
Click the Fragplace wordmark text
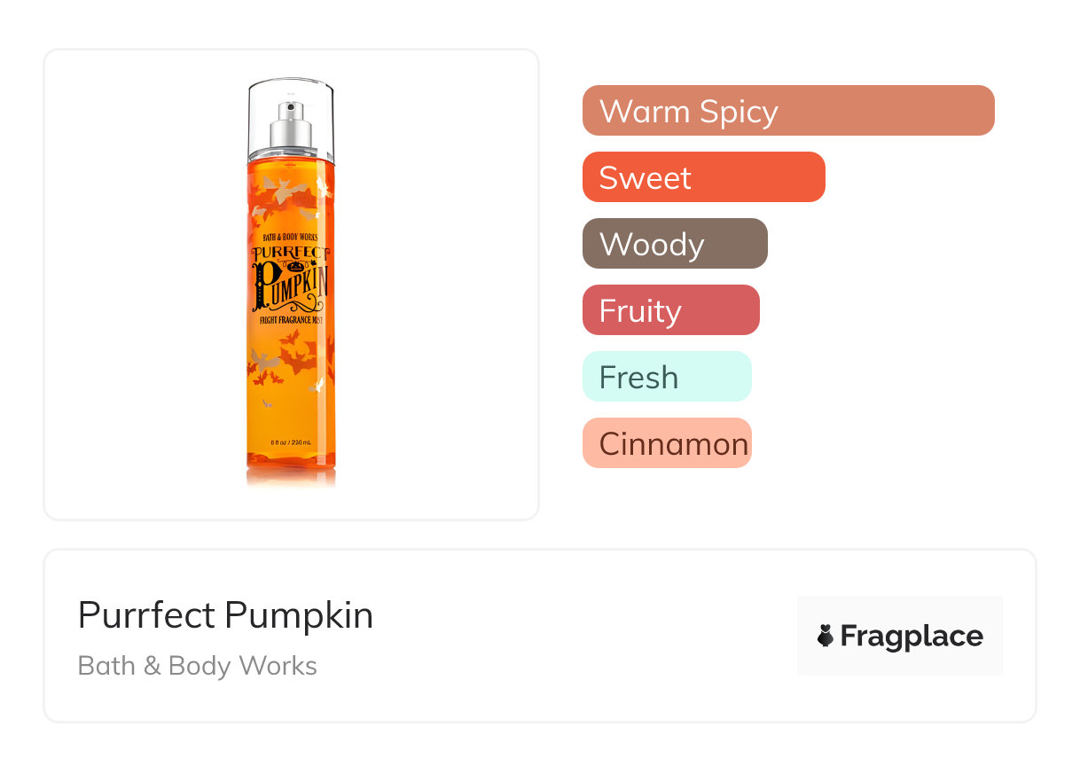(x=911, y=637)
